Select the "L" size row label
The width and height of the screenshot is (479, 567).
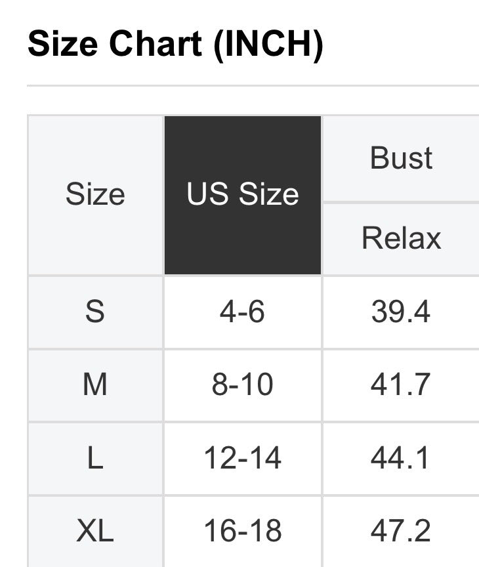[x=95, y=458]
